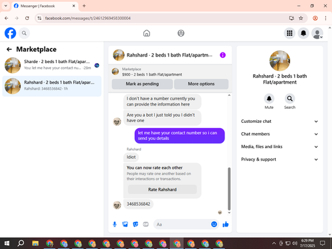Screen dimensions: 332x249
Task: Select the Rahshard conversation in the list
Action: (x=52, y=86)
